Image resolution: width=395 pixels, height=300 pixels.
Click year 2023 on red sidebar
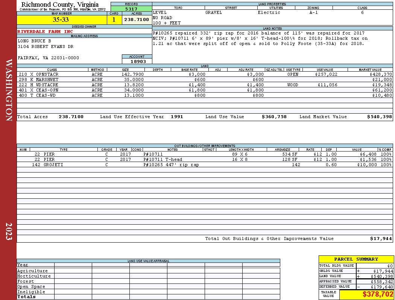9,231
